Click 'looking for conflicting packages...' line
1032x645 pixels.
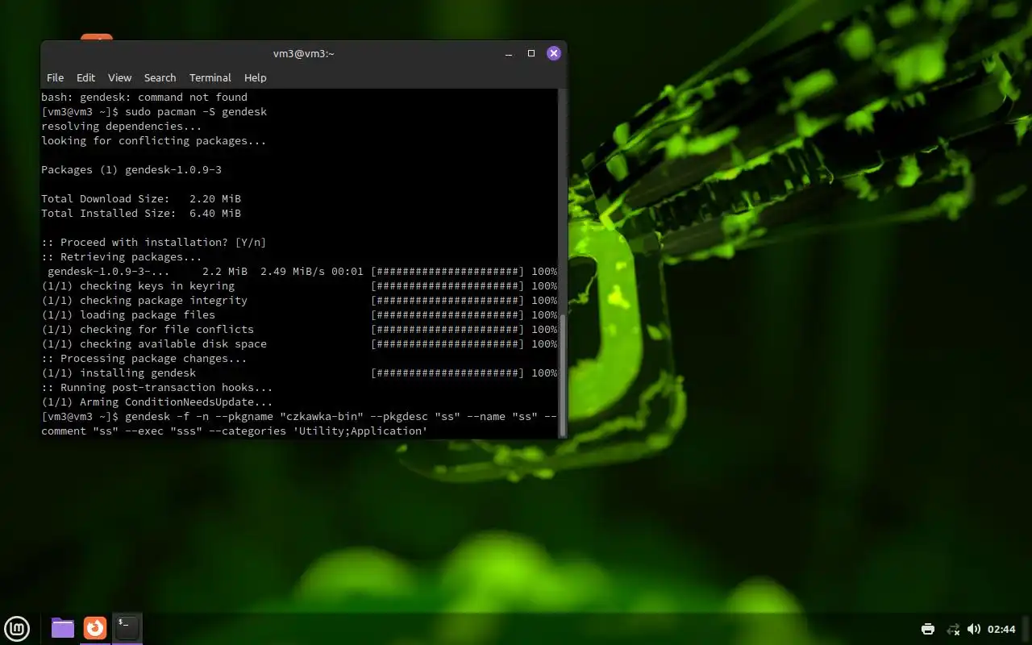(154, 140)
